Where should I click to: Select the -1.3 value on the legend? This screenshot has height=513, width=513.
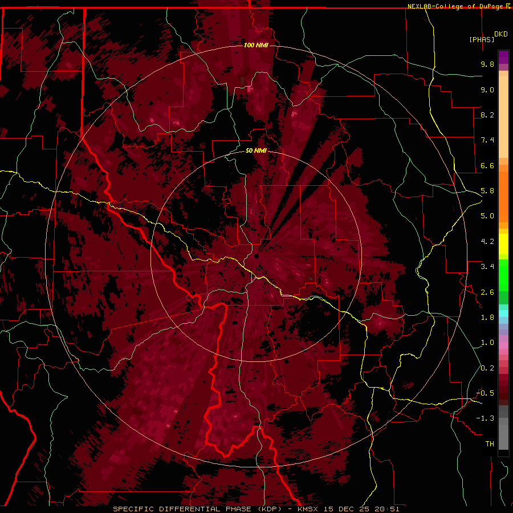point(485,418)
